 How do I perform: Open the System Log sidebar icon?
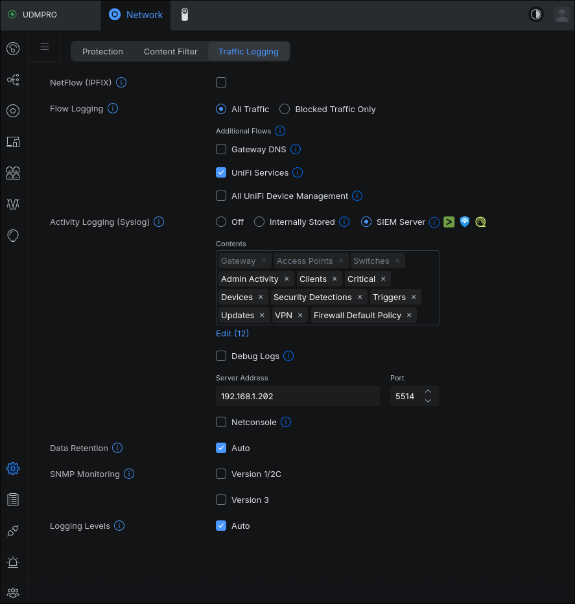13,499
